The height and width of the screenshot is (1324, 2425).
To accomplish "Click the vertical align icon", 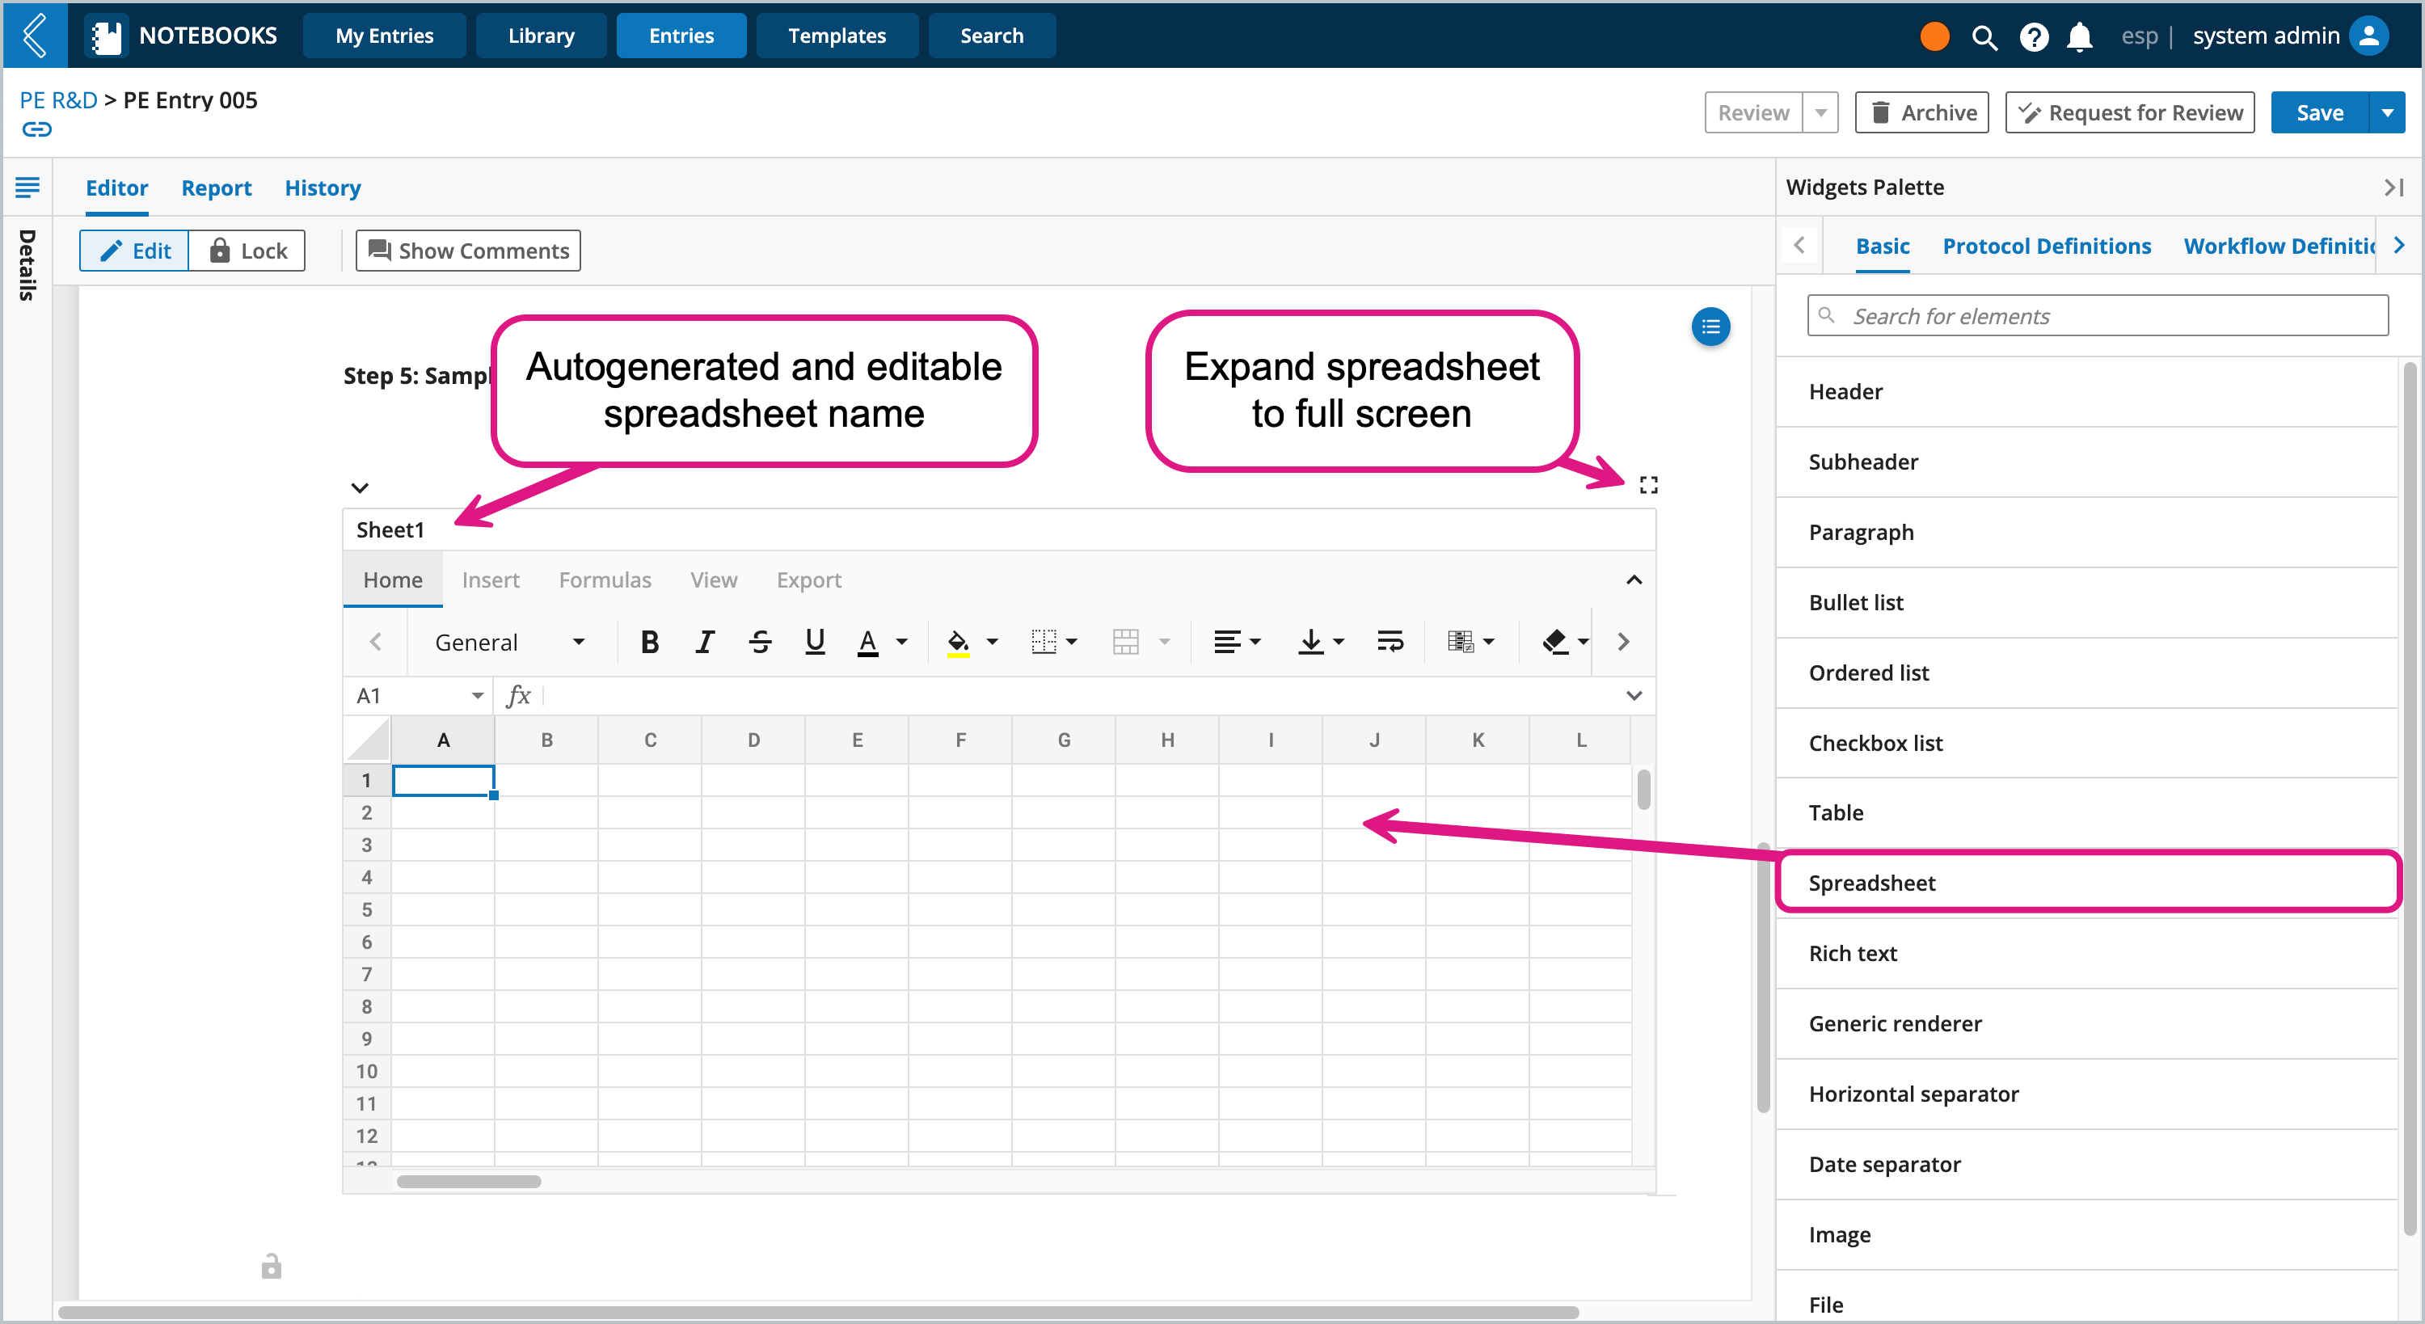I will click(x=1310, y=643).
